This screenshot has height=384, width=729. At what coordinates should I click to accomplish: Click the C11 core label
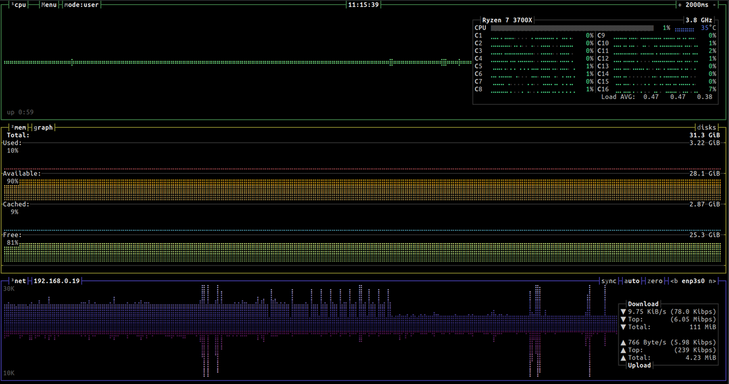603,51
